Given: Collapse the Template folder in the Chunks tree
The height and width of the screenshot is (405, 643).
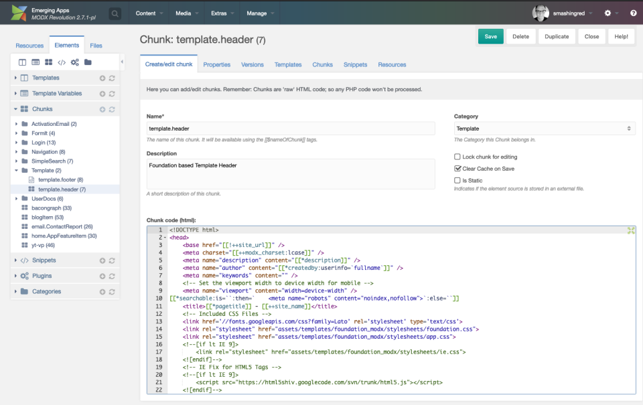Looking at the screenshot, I should click(x=15, y=170).
